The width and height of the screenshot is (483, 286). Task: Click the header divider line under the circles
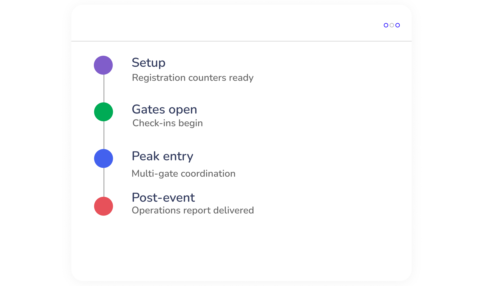241,41
